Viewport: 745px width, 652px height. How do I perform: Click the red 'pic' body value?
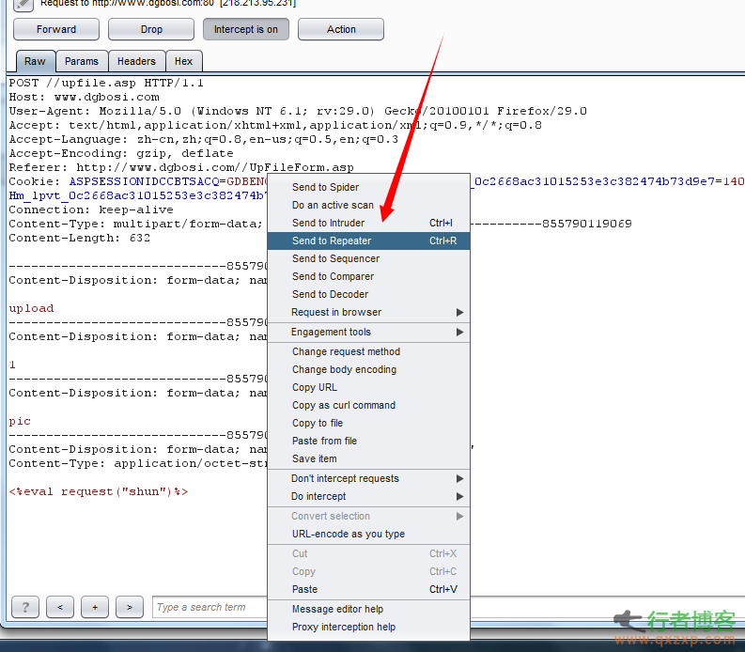point(20,422)
